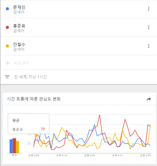The width and height of the screenshot is (157, 166).
Task: Click the red average bar
Action: [x=14, y=146]
